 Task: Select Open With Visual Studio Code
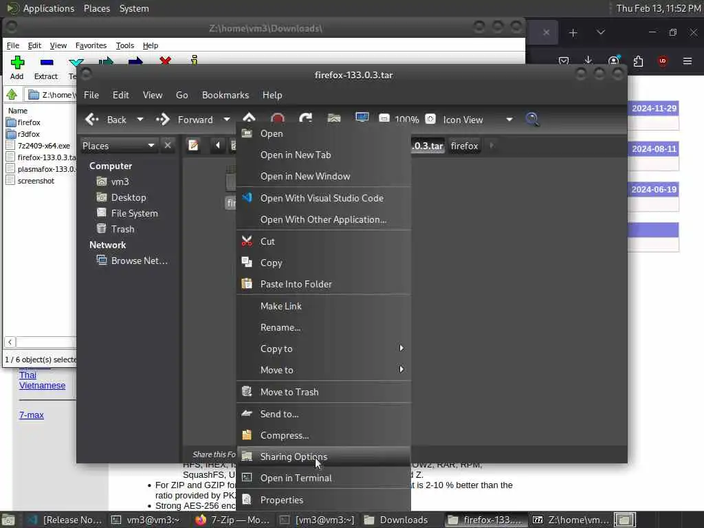point(323,198)
